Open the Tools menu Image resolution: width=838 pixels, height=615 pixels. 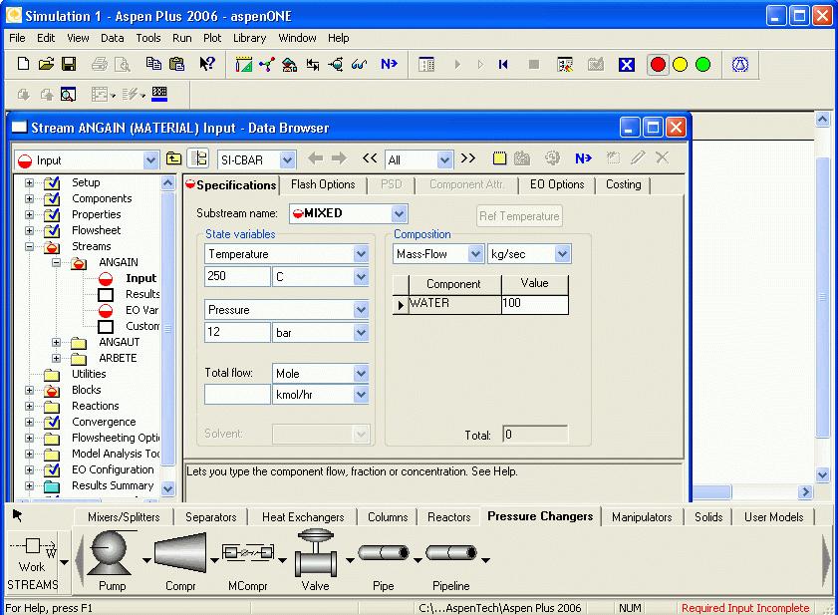click(148, 38)
